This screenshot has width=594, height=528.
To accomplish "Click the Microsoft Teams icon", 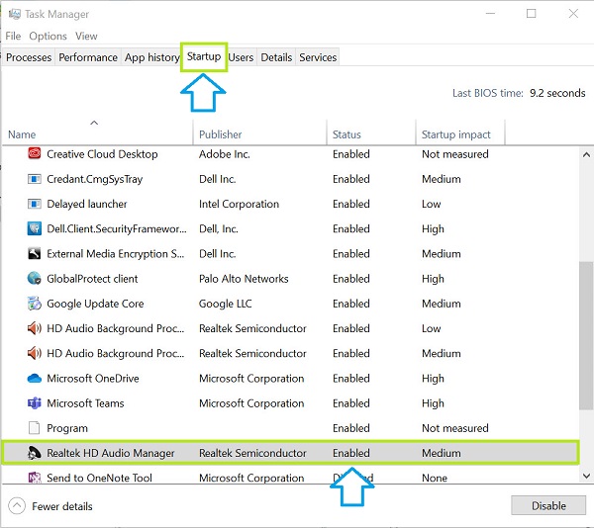I will point(35,403).
